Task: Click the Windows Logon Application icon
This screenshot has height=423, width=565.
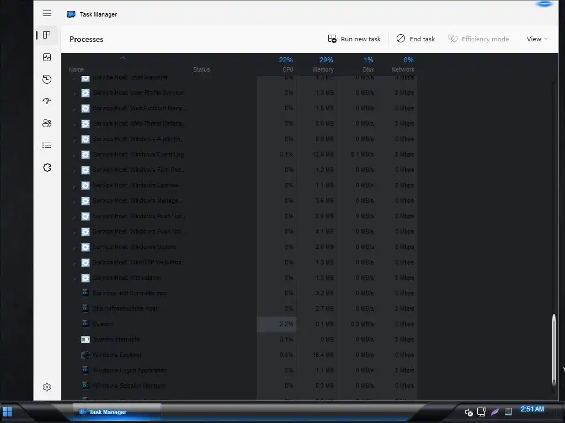Action: point(86,370)
